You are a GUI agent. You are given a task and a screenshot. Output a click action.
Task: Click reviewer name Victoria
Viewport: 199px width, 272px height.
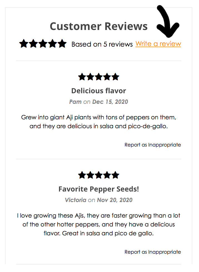[x=75, y=200]
